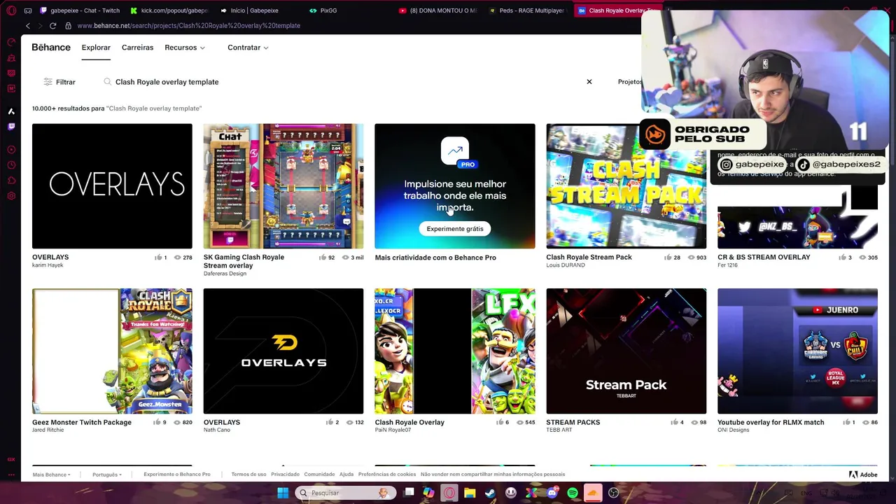The height and width of the screenshot is (504, 896).
Task: Switch to Peds RAGE Multiplayer tab
Action: tap(528, 10)
